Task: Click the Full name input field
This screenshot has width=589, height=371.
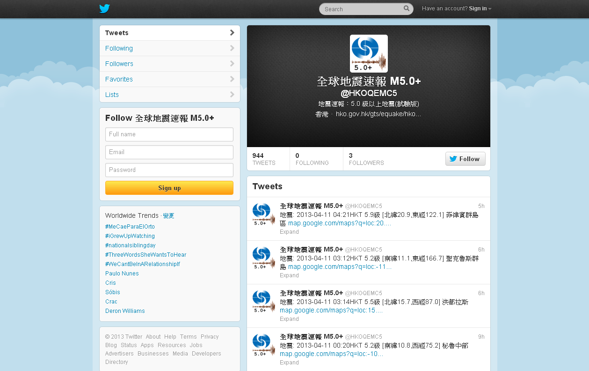Action: (169, 134)
